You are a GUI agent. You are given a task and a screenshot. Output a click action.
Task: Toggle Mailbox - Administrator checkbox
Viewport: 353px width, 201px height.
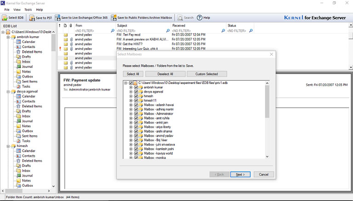pos(136,114)
